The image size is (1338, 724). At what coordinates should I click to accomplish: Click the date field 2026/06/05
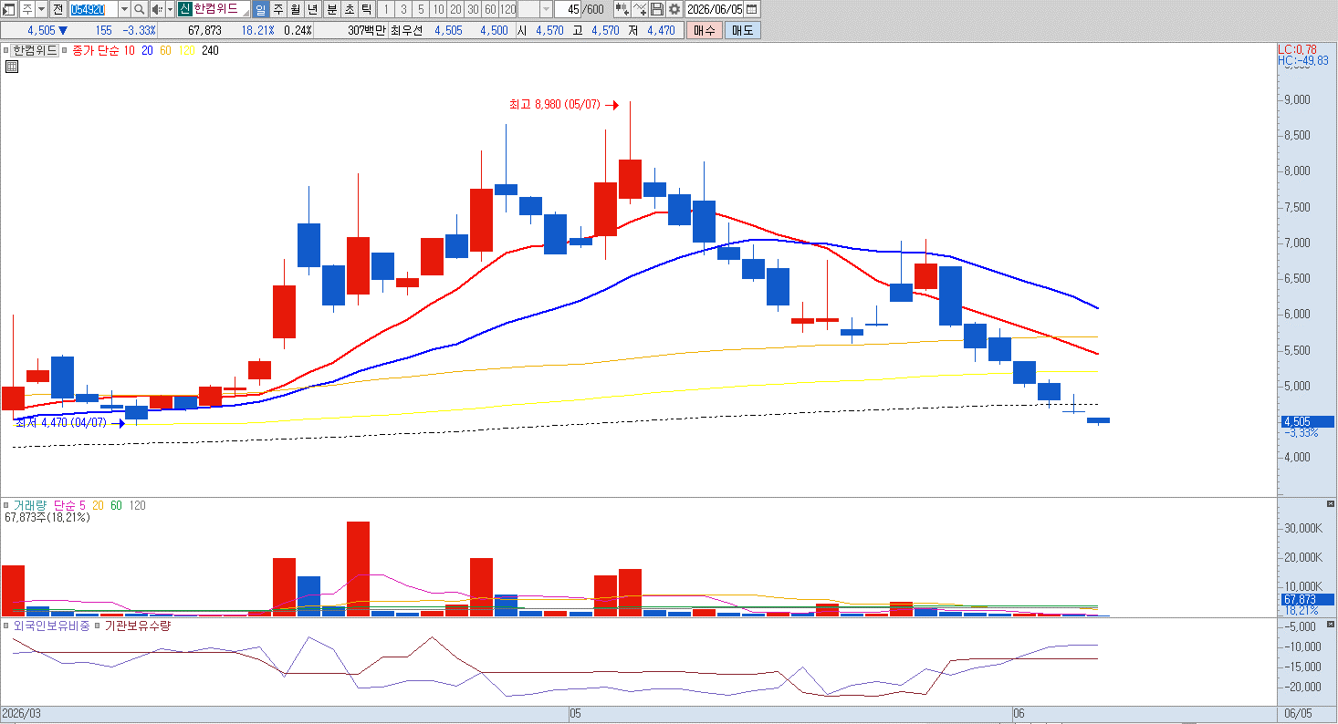coord(714,9)
